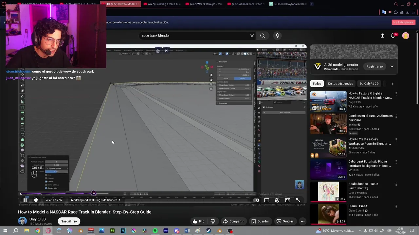419x235 pixels.
Task: Click the Compartir share button
Action: pyautogui.click(x=233, y=221)
